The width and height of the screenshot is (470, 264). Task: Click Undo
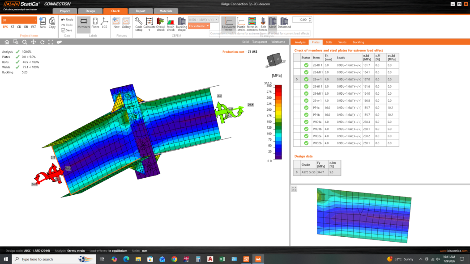pyautogui.click(x=67, y=20)
